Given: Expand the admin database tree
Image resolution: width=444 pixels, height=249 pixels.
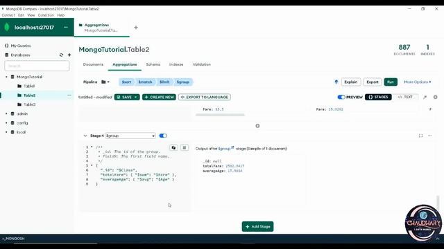Looking at the screenshot, I should coord(6,113).
